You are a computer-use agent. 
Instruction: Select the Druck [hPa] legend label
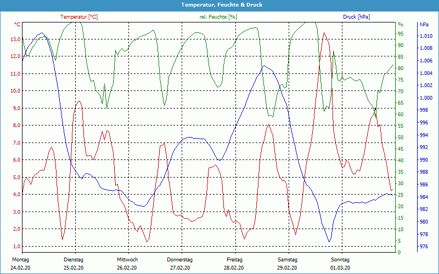356,17
